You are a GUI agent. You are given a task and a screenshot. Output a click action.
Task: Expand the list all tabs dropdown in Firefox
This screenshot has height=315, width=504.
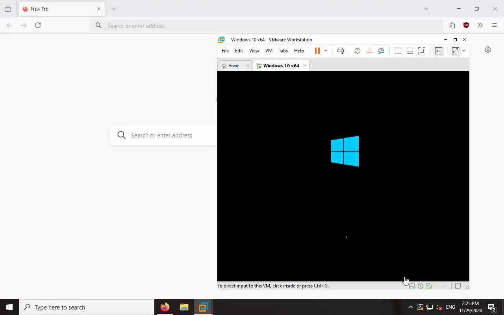426,9
